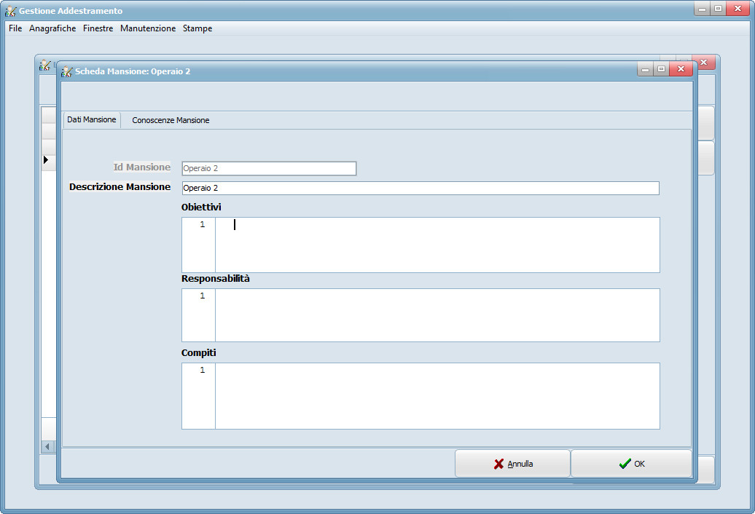
Task: Close the background child window
Action: (704, 63)
